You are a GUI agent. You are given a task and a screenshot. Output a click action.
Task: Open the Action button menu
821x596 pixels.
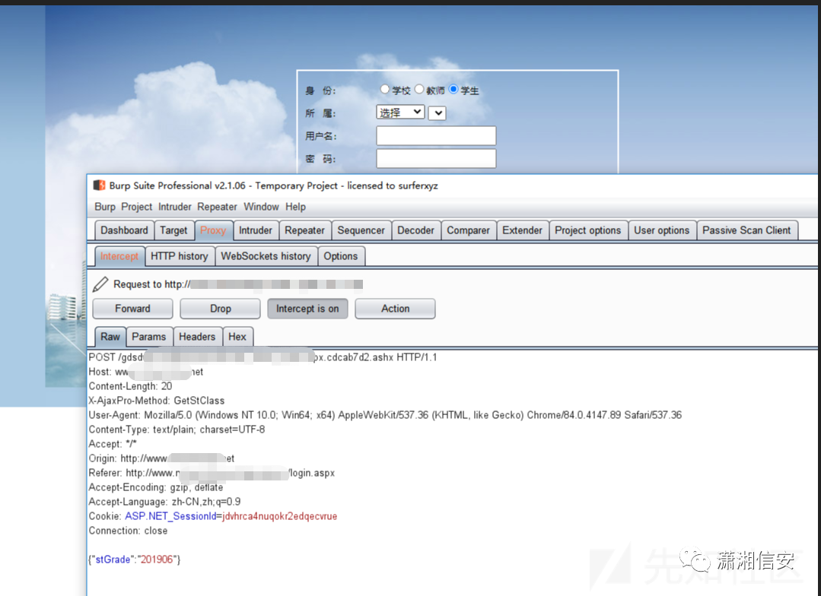point(396,308)
